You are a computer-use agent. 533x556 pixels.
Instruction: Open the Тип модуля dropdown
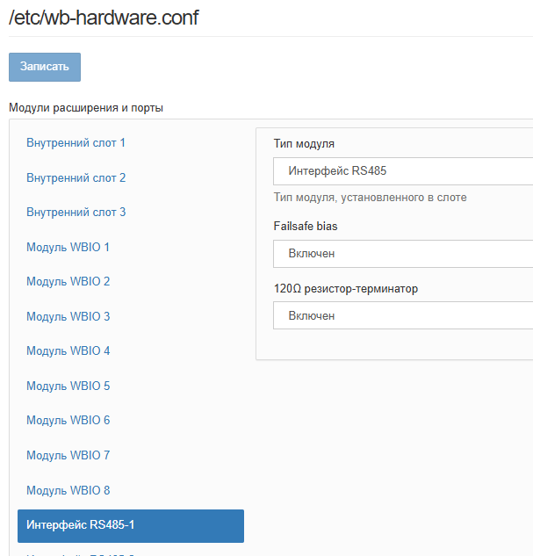[402, 171]
